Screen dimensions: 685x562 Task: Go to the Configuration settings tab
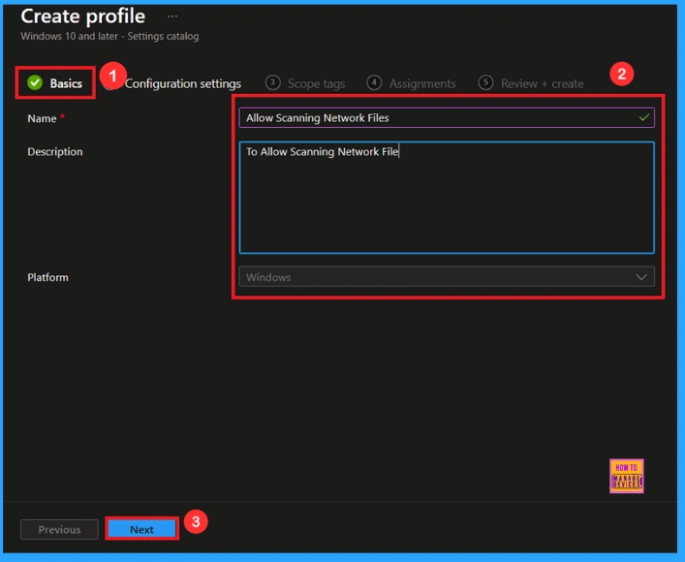coord(183,83)
